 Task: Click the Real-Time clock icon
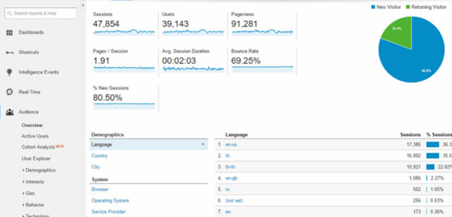click(x=9, y=92)
